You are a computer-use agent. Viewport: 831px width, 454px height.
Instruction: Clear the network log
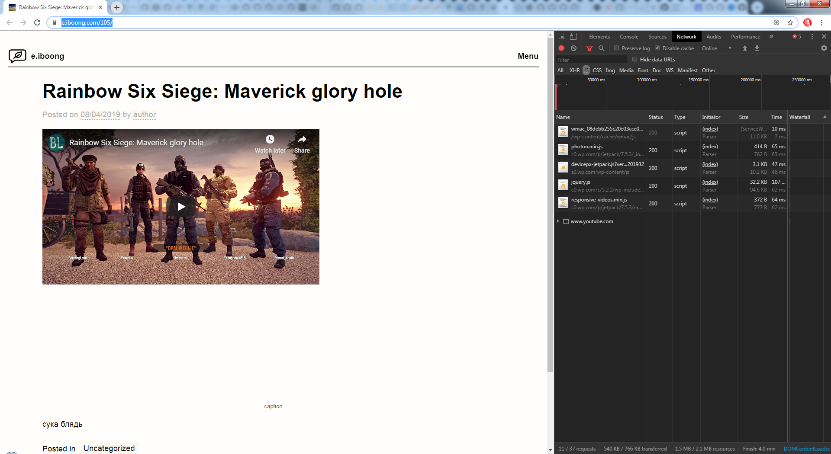(x=573, y=48)
